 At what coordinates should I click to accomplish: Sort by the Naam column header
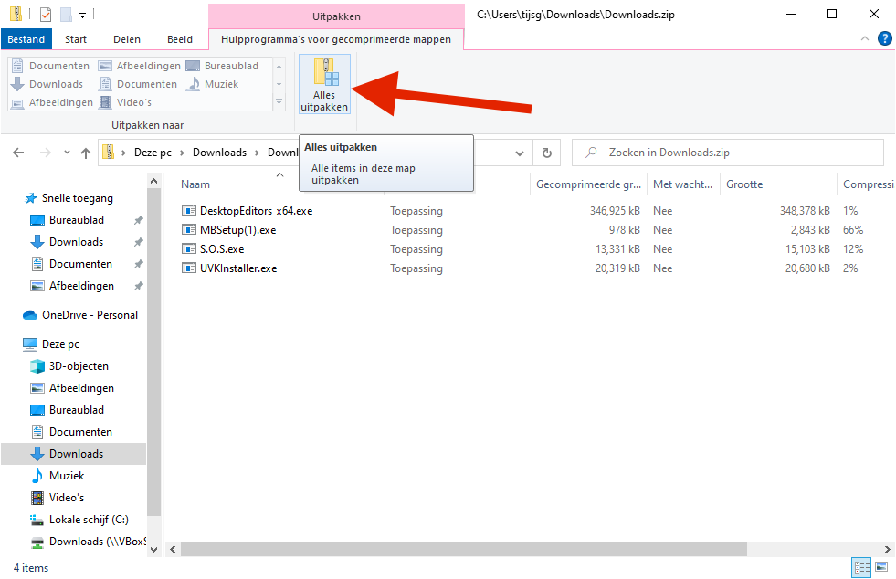click(195, 184)
